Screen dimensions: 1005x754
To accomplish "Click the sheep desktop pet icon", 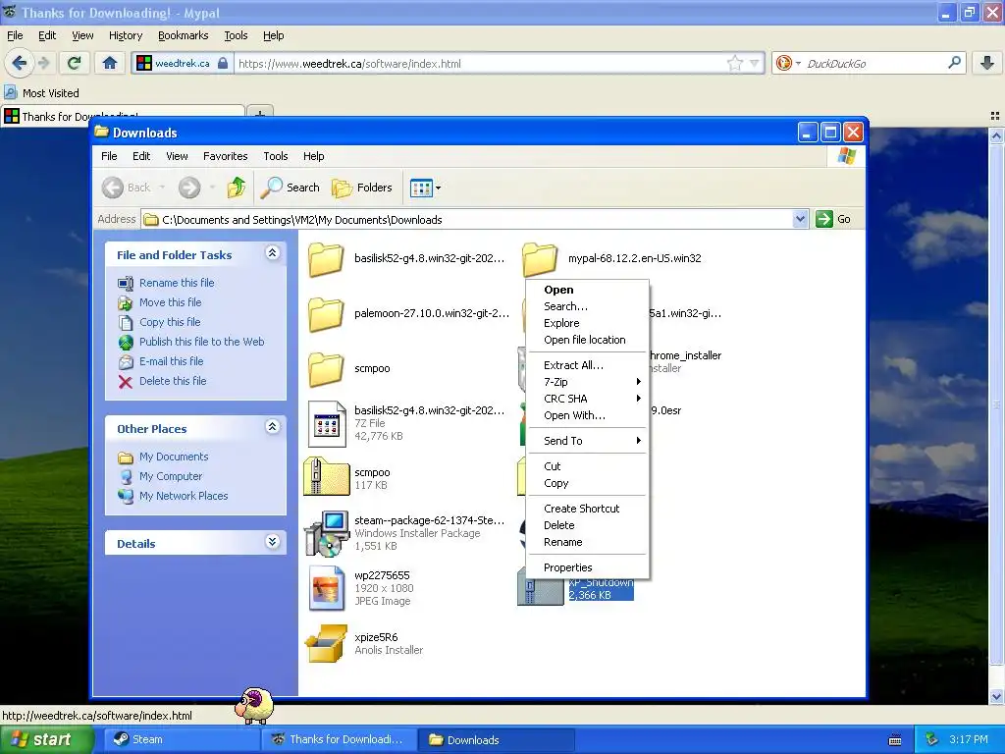I will tap(254, 705).
